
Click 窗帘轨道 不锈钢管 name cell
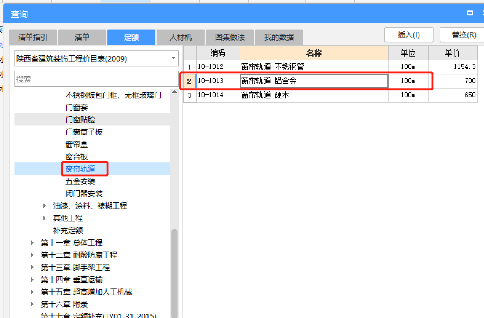click(x=314, y=67)
